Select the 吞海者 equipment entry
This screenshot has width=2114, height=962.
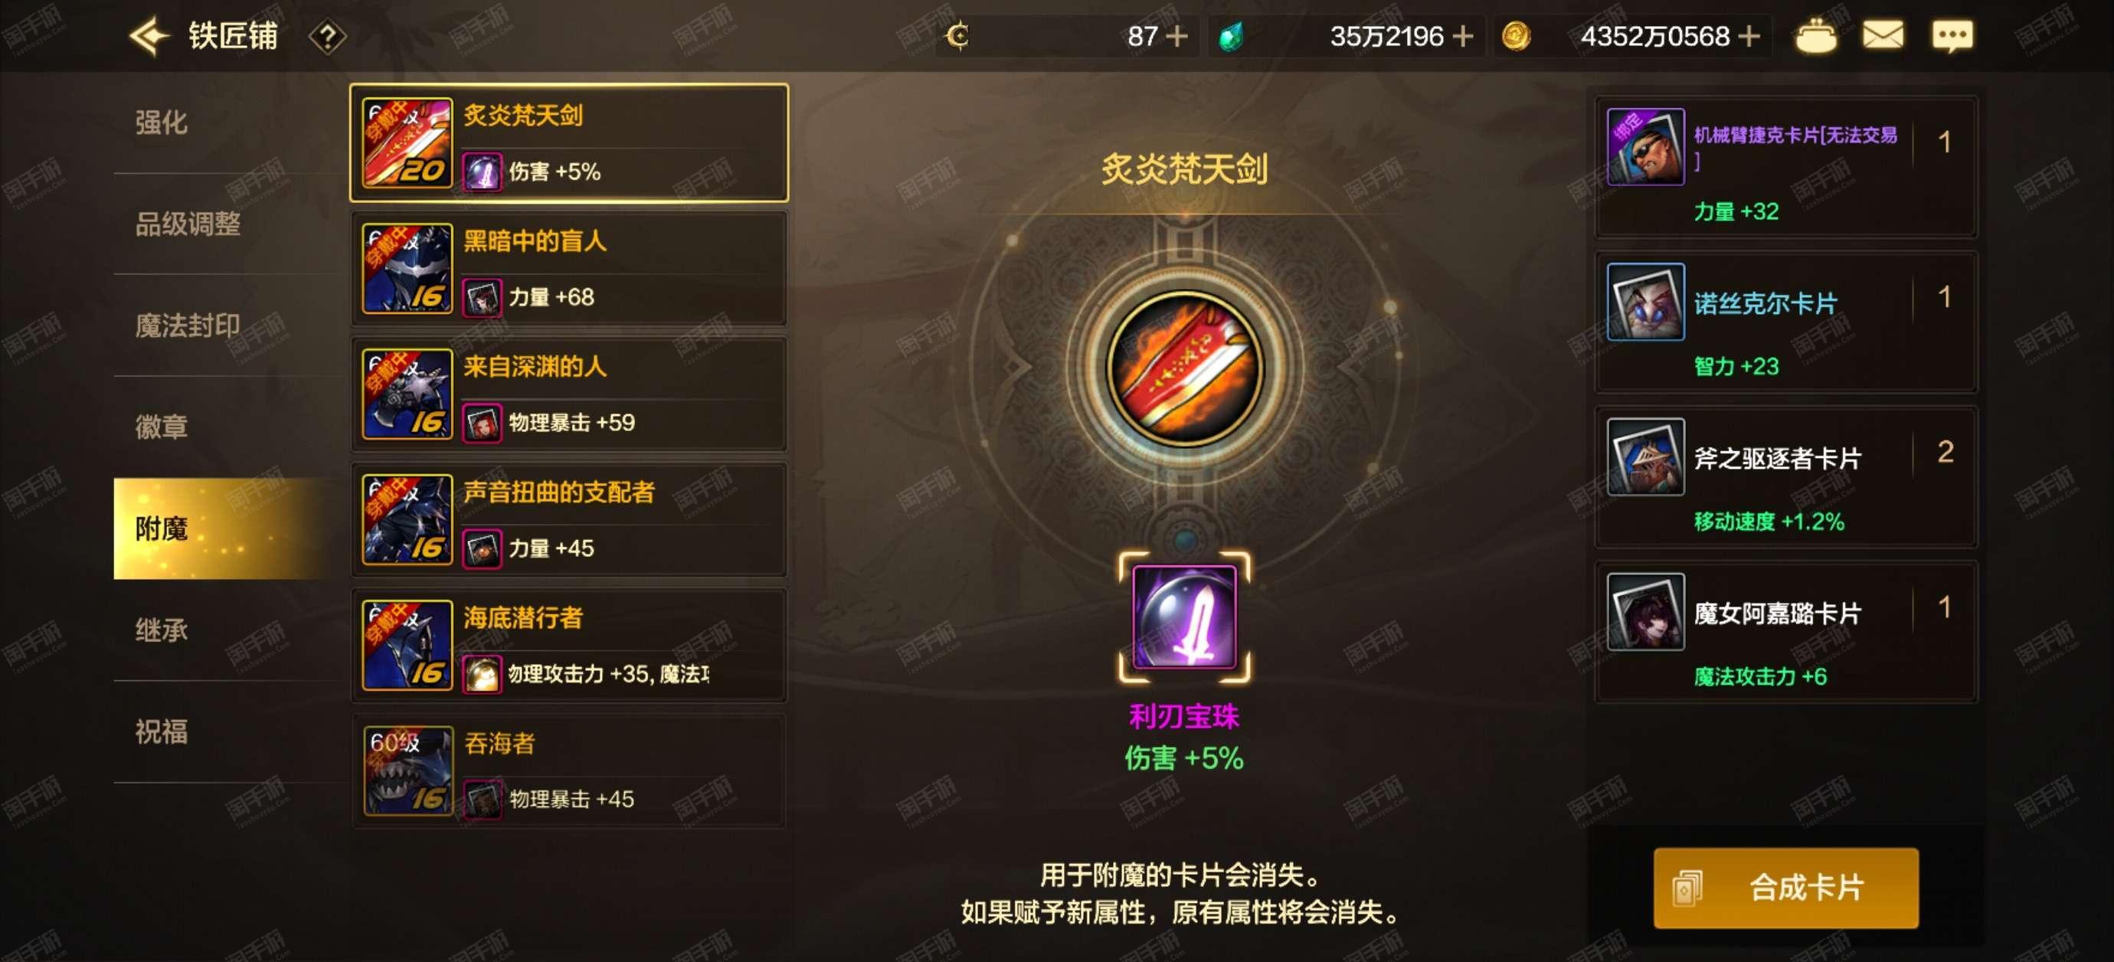tap(568, 771)
